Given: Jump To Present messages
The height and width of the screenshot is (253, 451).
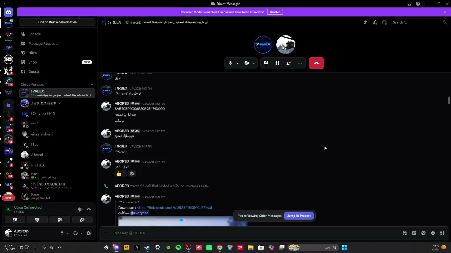Looking at the screenshot, I should point(299,216).
